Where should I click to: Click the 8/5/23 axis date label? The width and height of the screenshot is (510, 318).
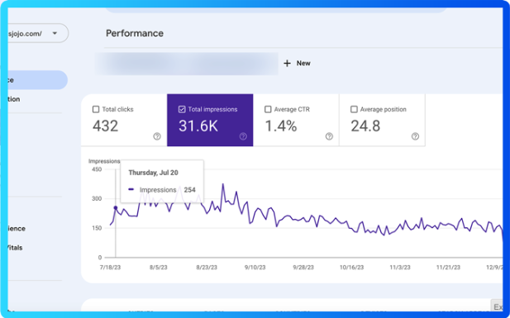click(159, 268)
